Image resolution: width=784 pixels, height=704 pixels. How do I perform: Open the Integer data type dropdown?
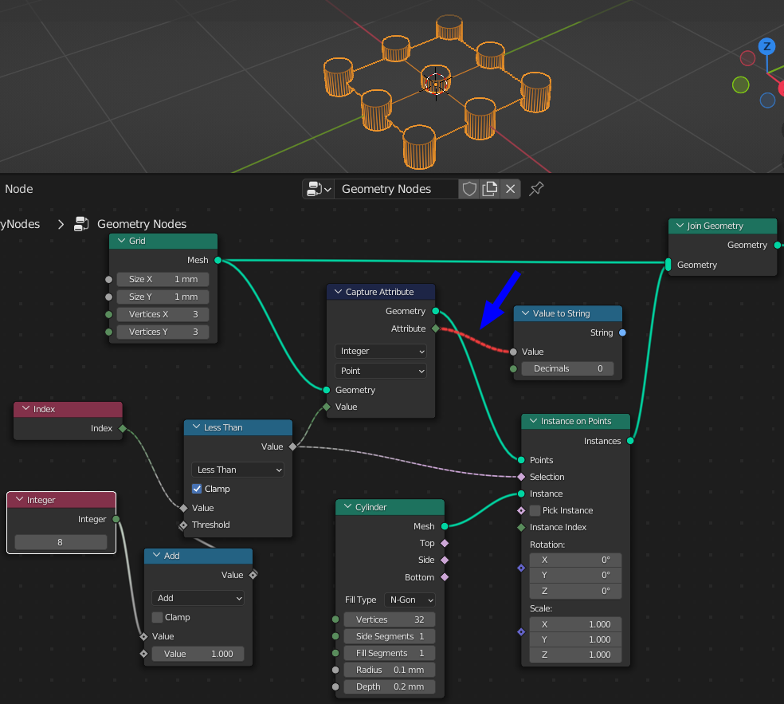click(x=381, y=352)
